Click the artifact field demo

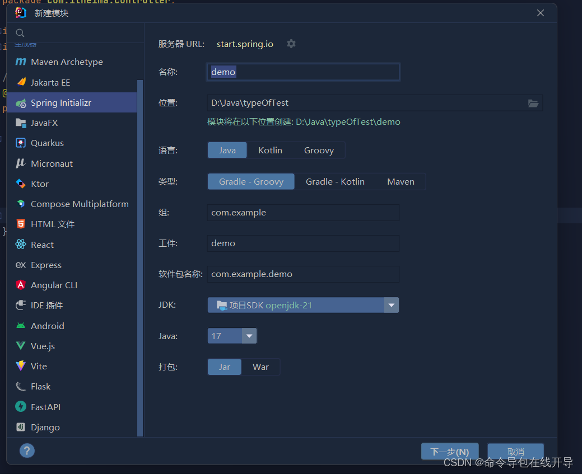coord(303,243)
